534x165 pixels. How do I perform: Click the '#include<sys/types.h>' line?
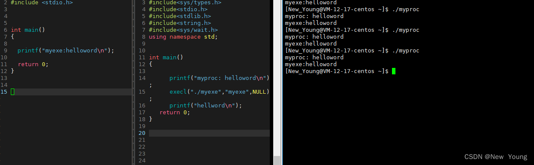coord(185,3)
